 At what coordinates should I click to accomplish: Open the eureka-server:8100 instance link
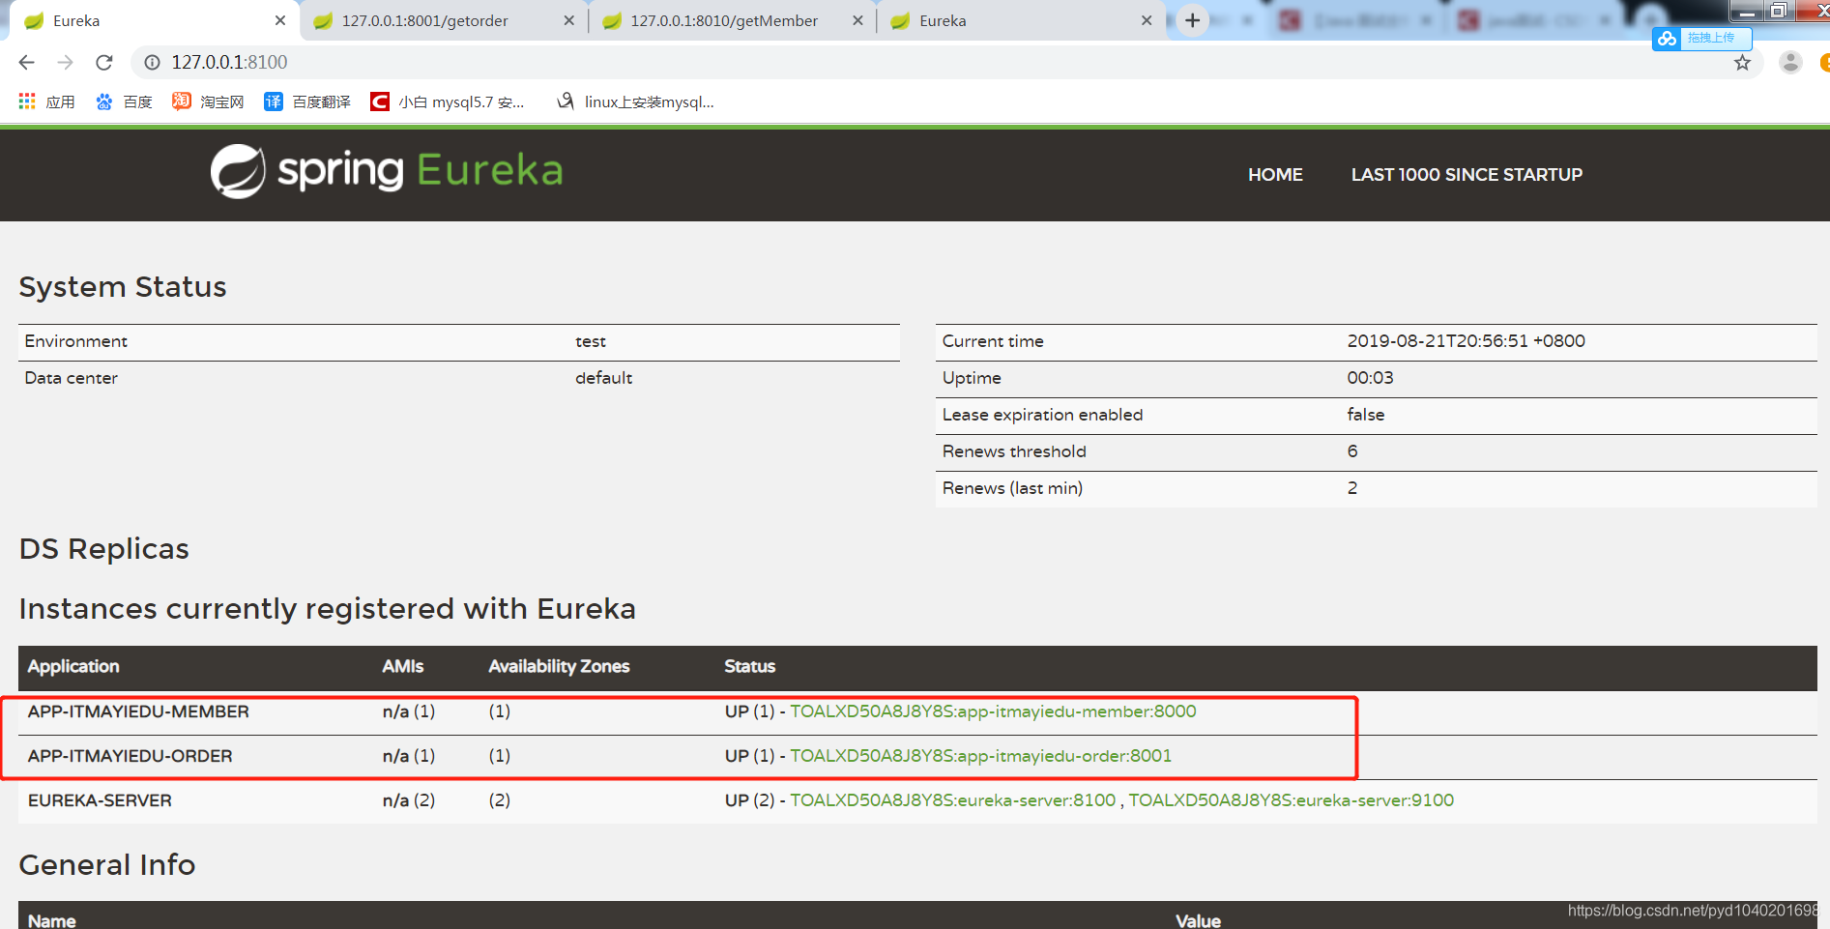point(952,800)
